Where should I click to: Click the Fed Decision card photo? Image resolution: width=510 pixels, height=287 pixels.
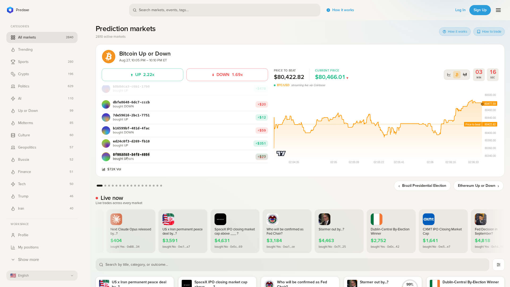(481, 219)
